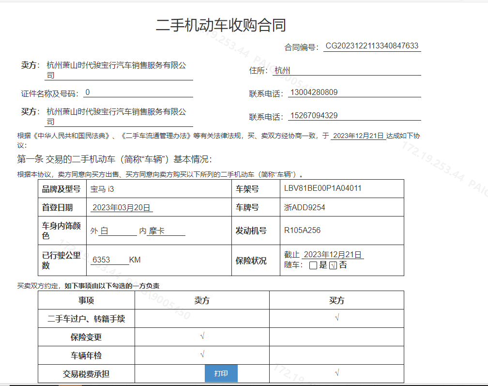Click the 车牌号 label cell
The width and height of the screenshot is (488, 386).
click(256, 207)
